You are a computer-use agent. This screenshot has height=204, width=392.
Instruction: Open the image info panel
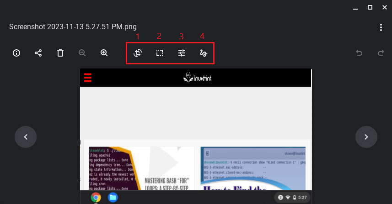(16, 53)
